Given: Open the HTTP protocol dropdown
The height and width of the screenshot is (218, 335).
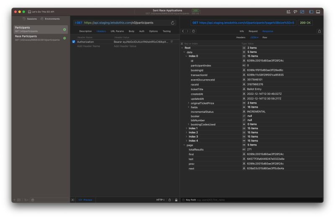Looking at the screenshot, I should (160, 200).
